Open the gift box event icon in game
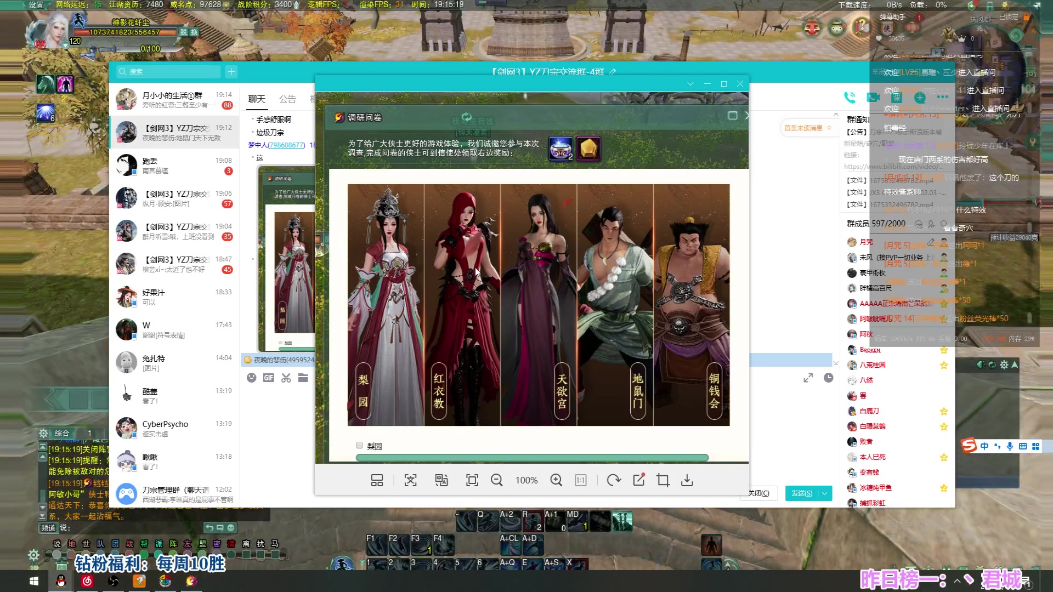Screen dimensions: 1053x592 [812, 27]
